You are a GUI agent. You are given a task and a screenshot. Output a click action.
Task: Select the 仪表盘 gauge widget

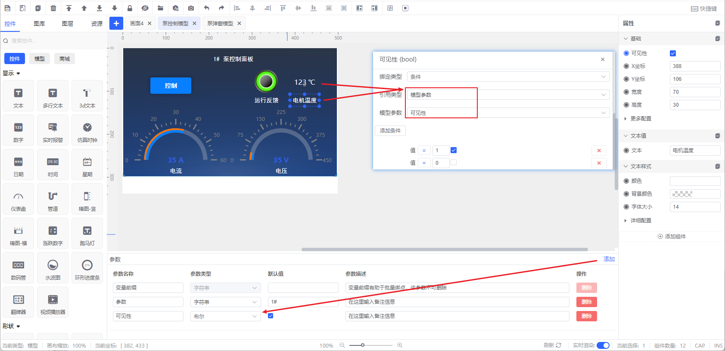[18, 201]
